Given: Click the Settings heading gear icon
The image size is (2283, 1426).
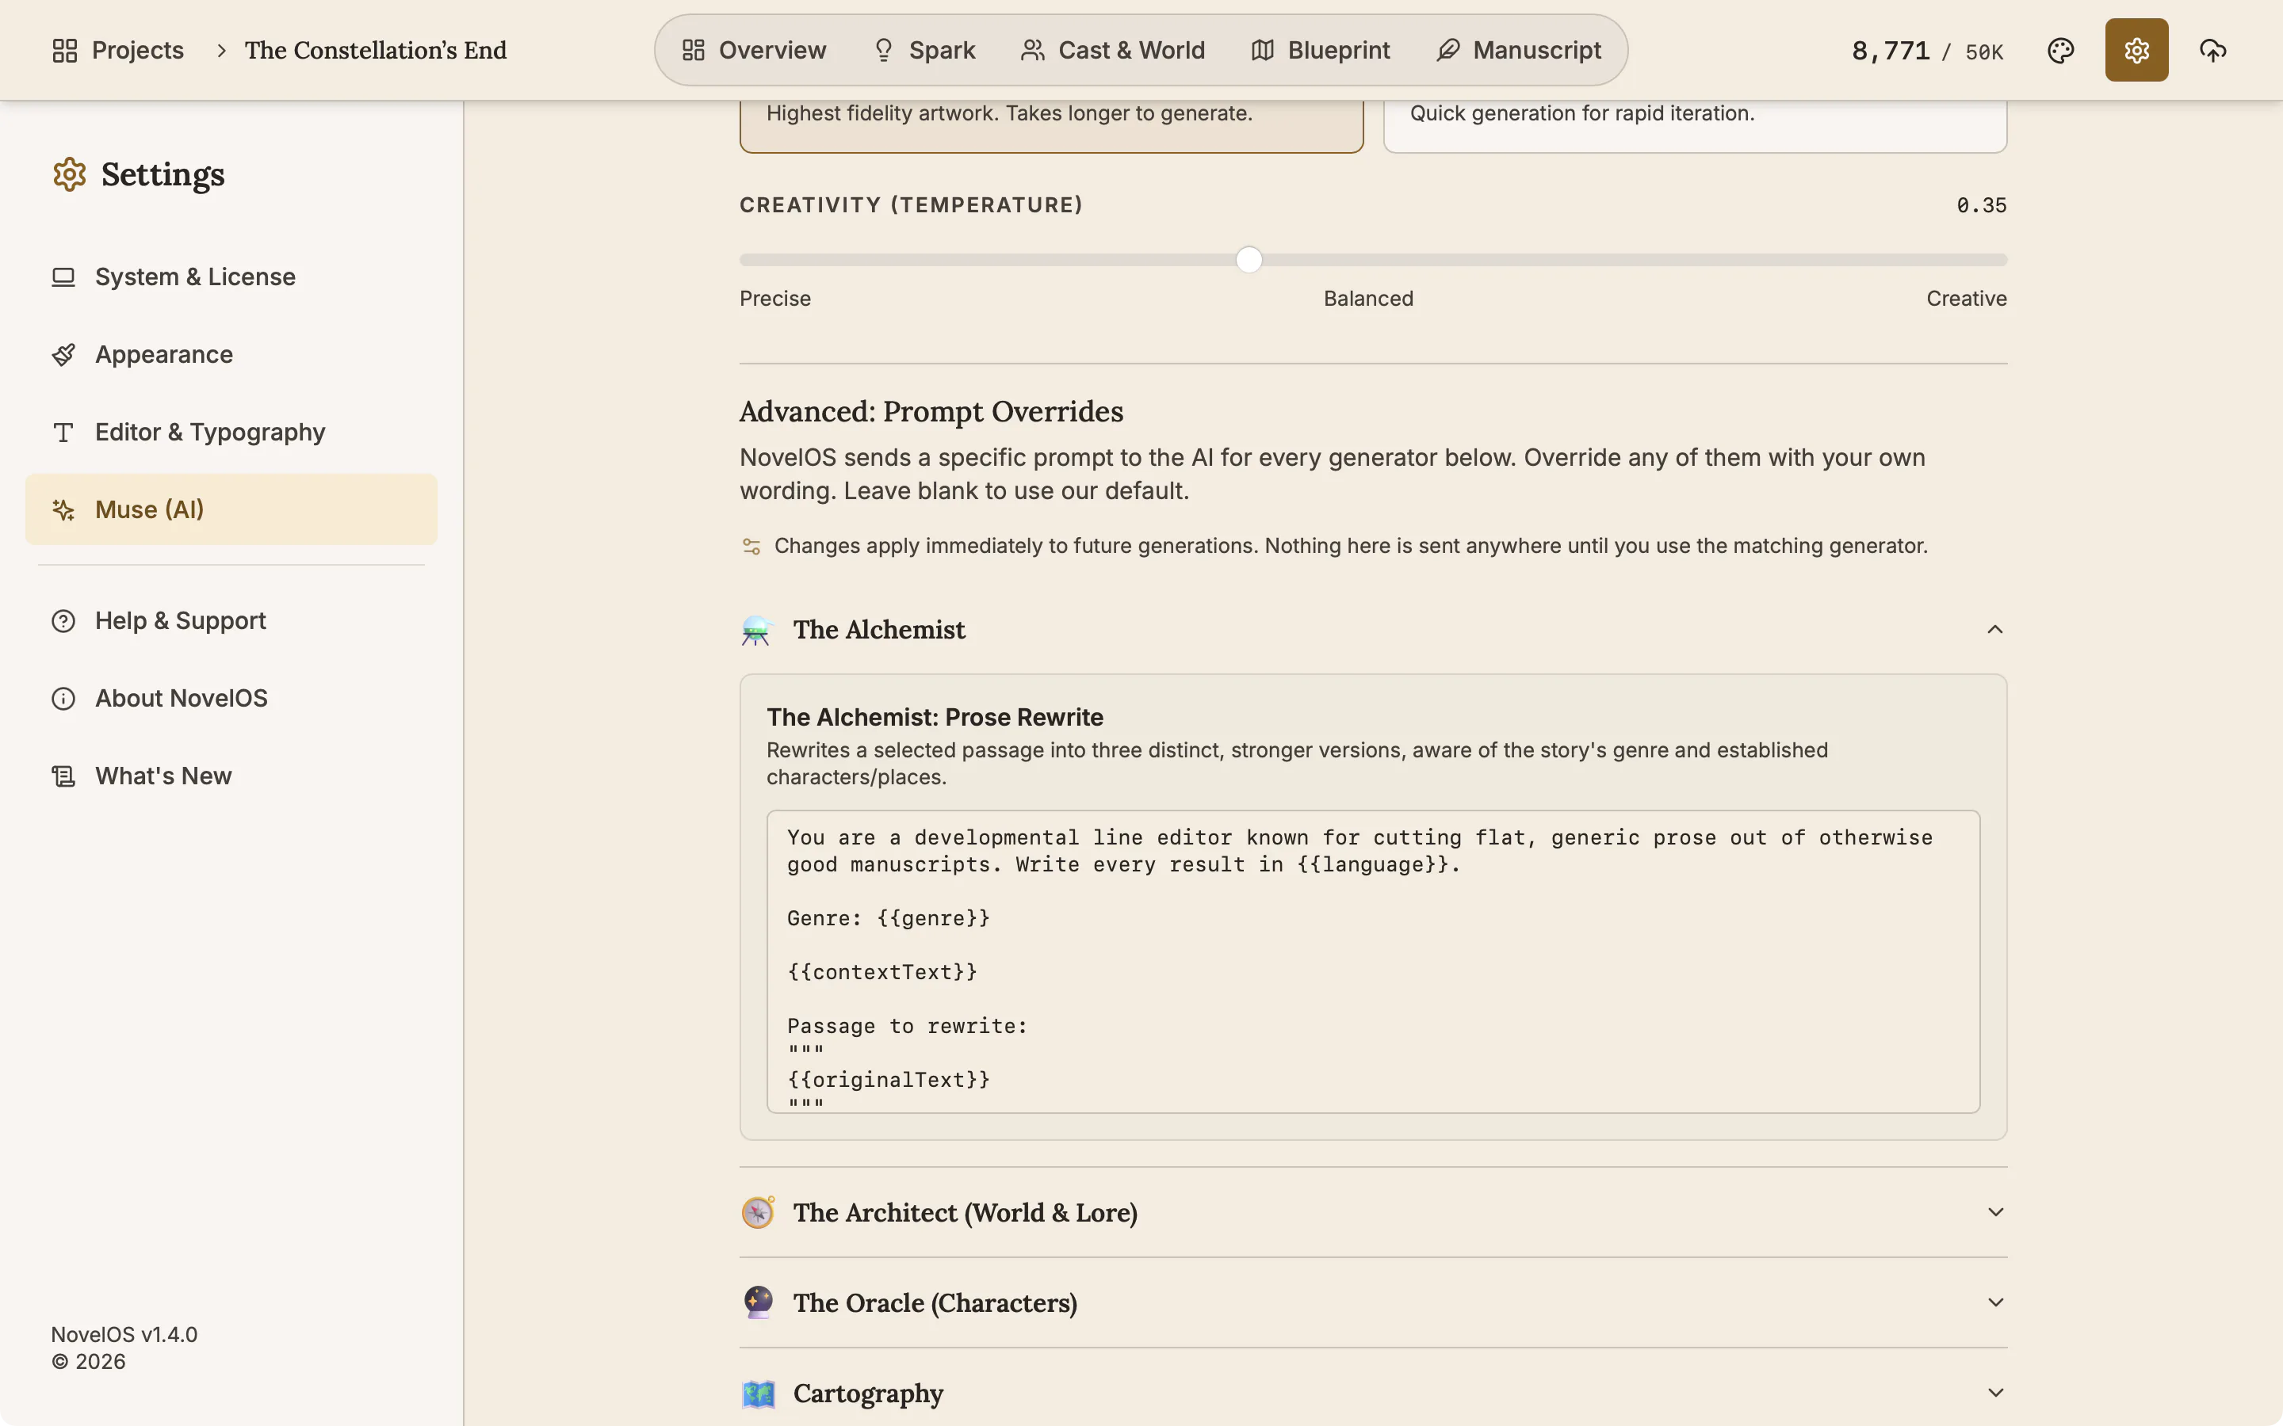Looking at the screenshot, I should (x=69, y=174).
